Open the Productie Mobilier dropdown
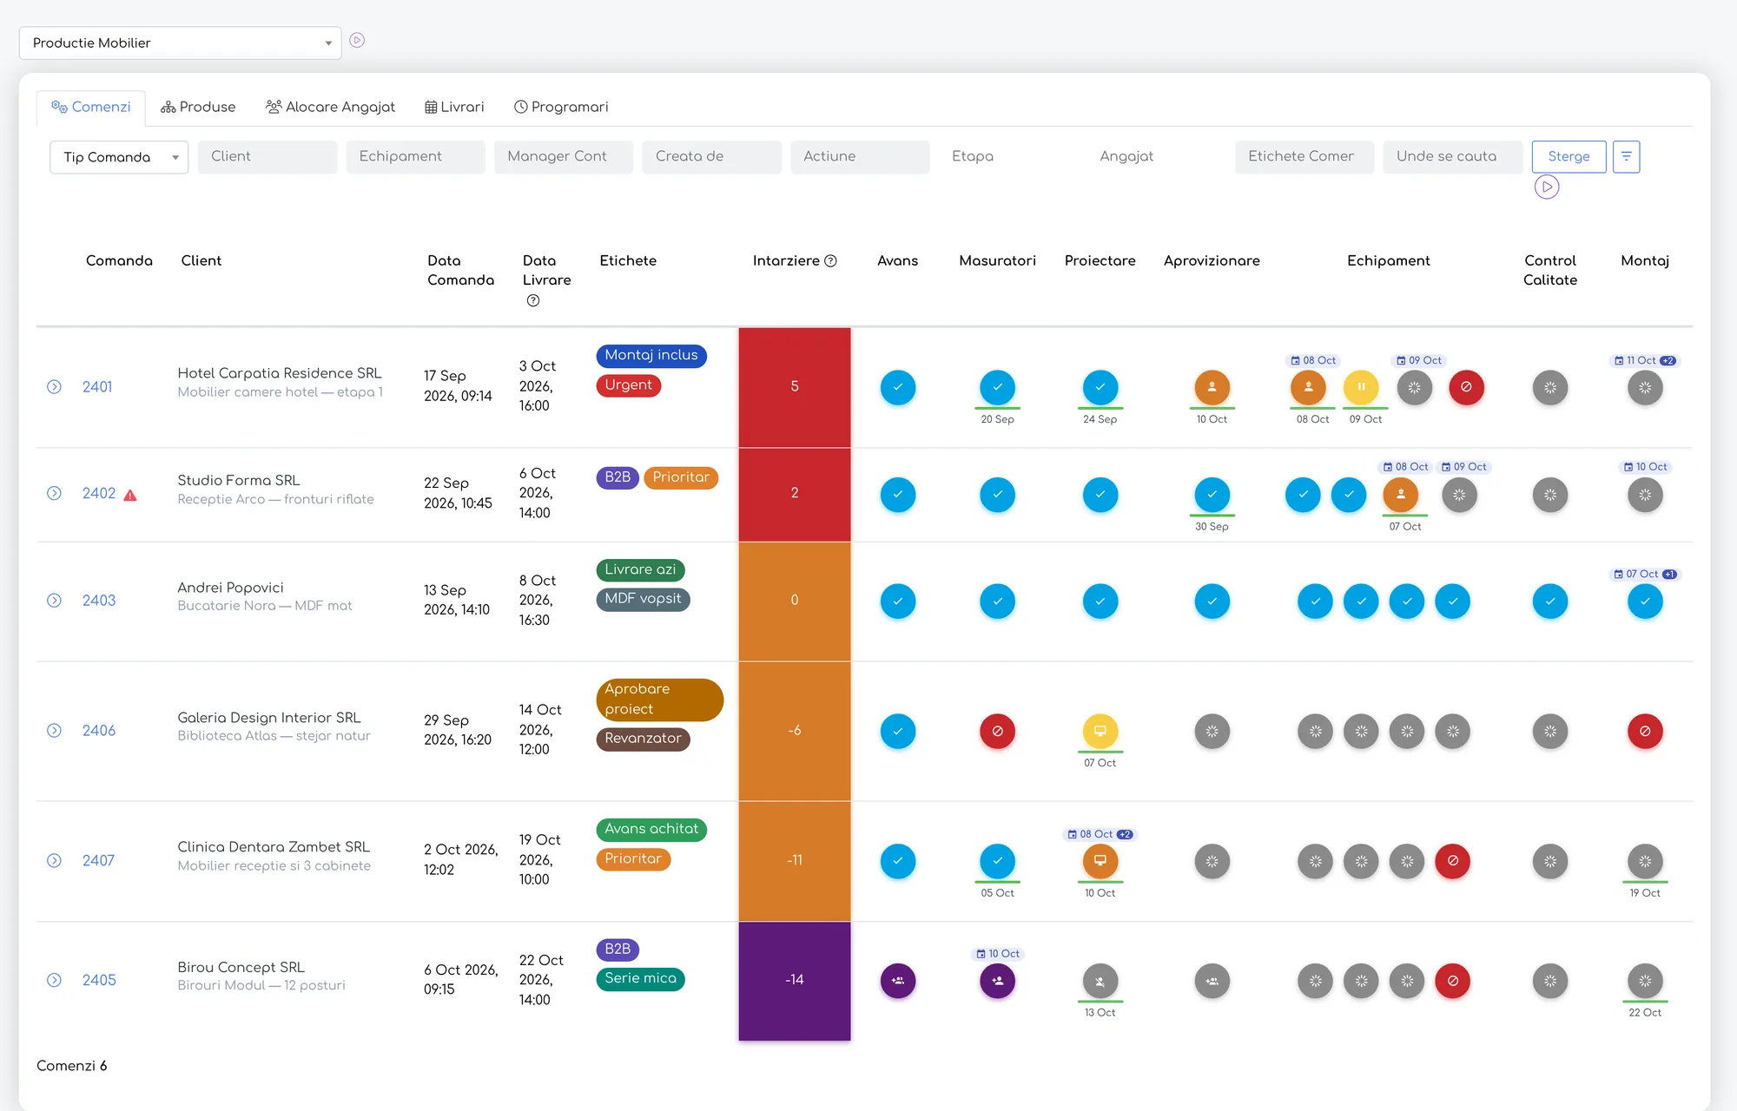Screen dimensions: 1737x1111 [180, 43]
